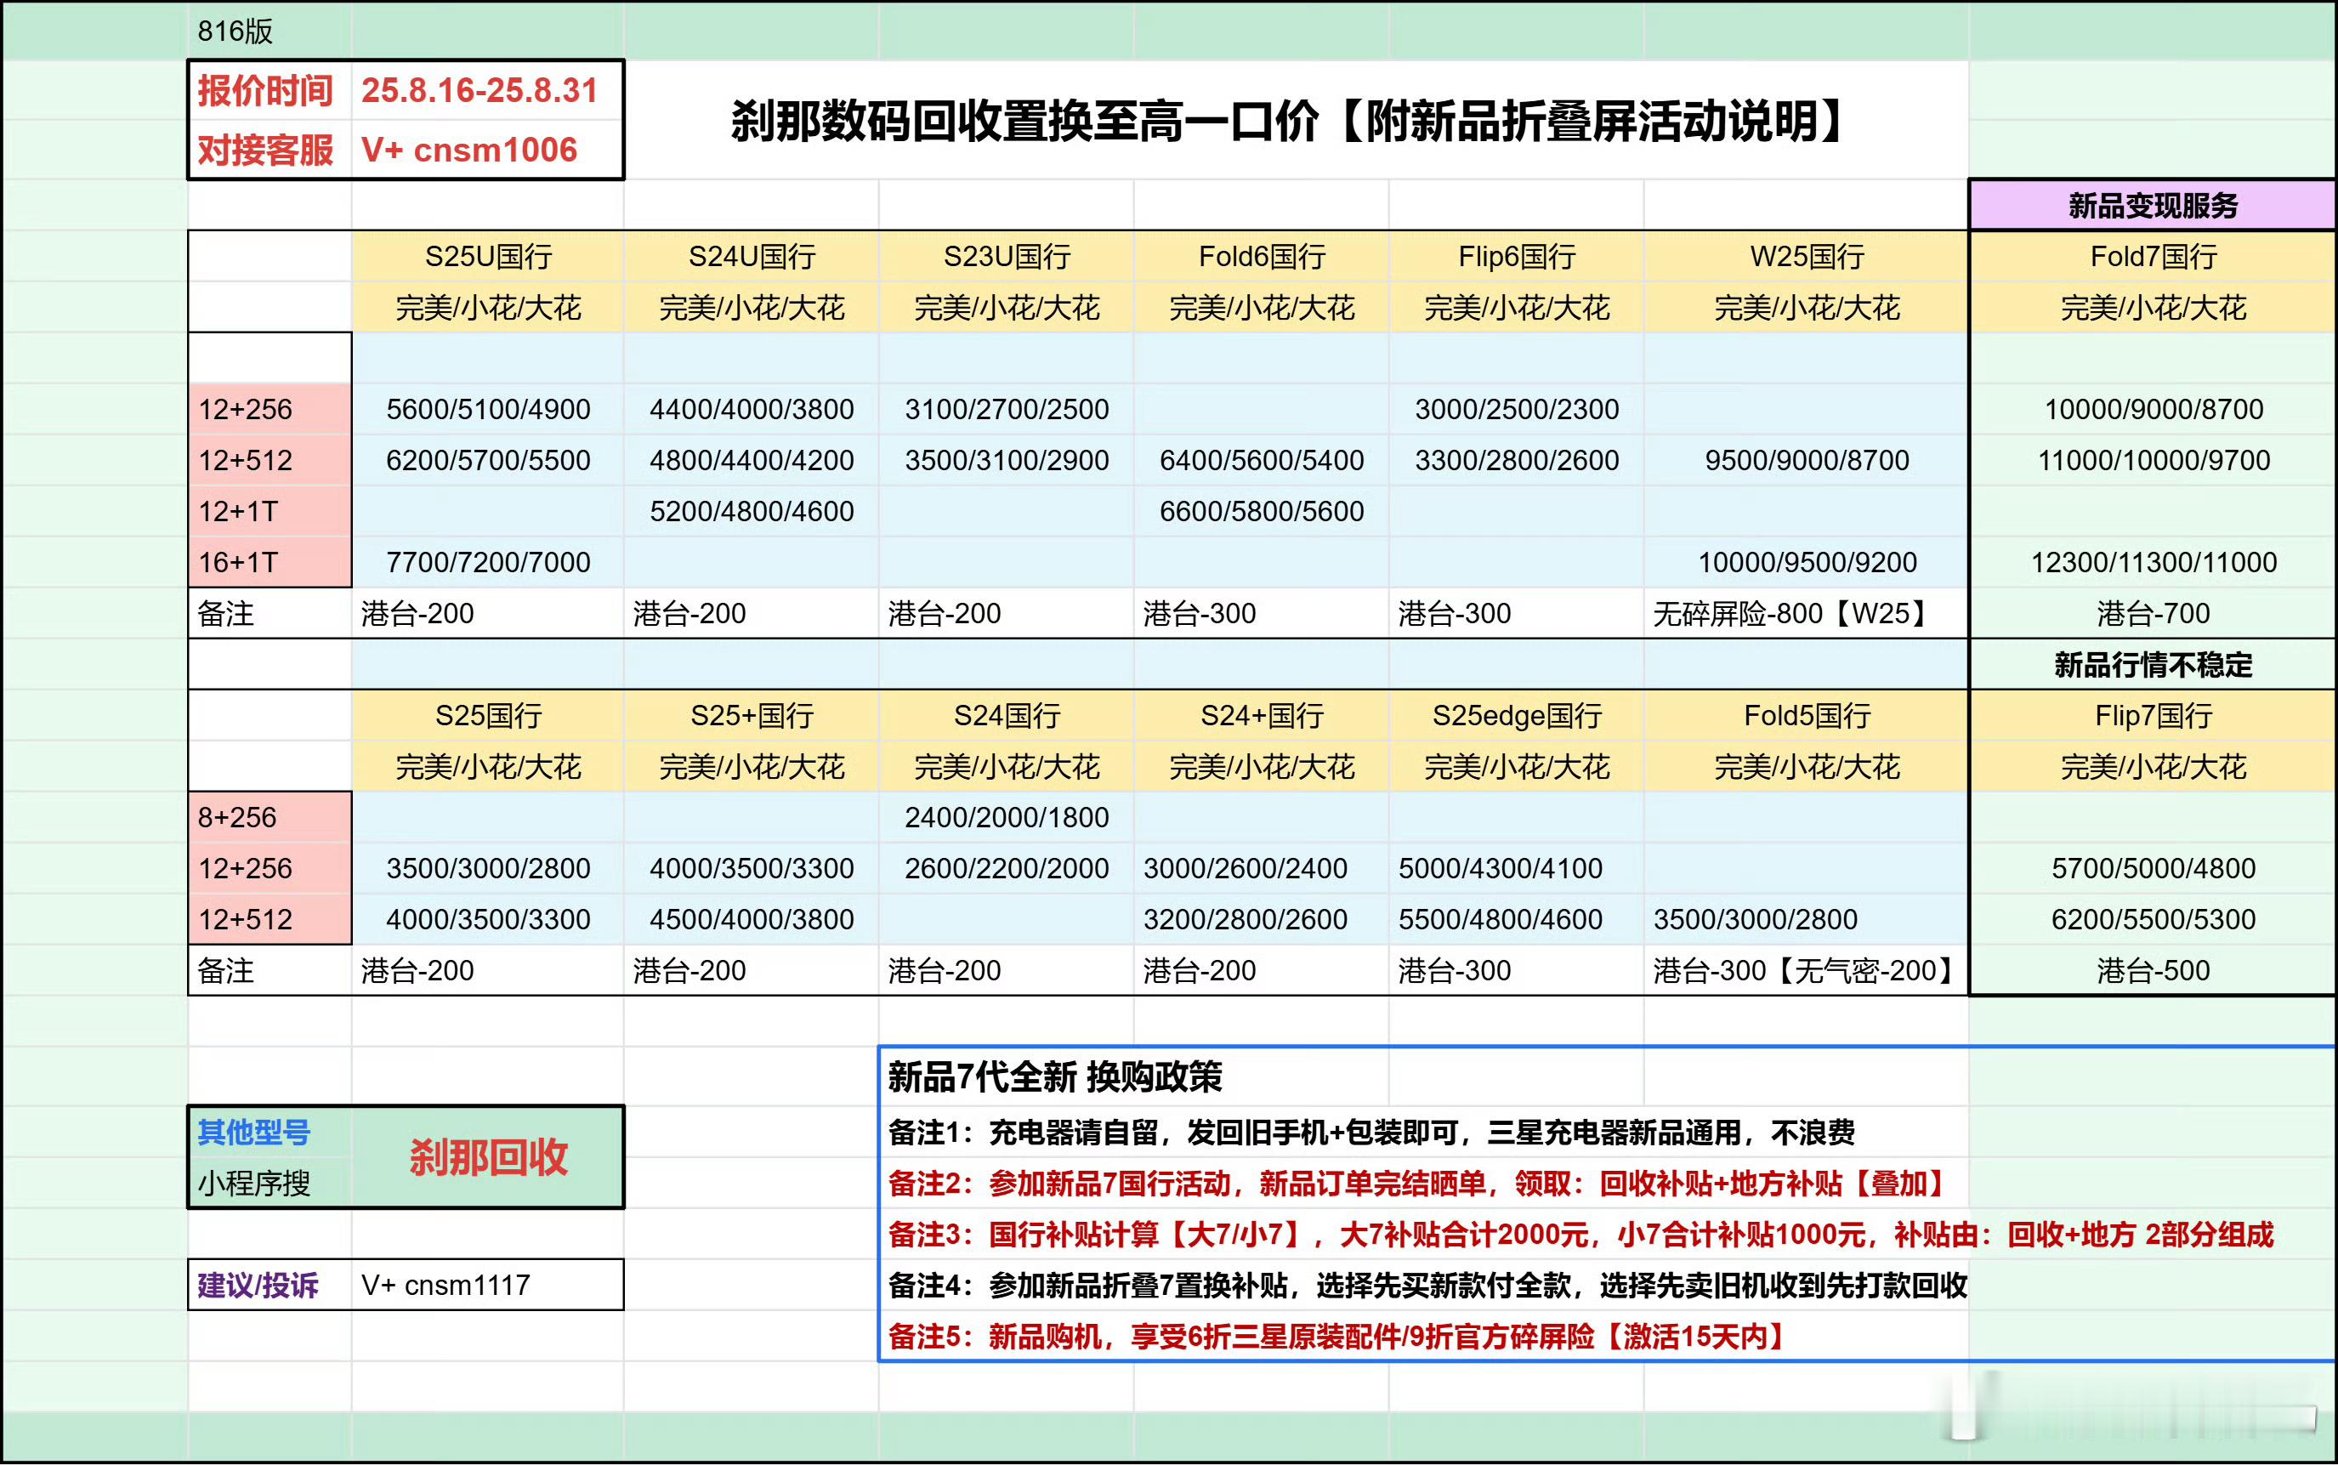The image size is (2338, 1465).
Task: Click the '港台-700' note cell
Action: (2153, 613)
